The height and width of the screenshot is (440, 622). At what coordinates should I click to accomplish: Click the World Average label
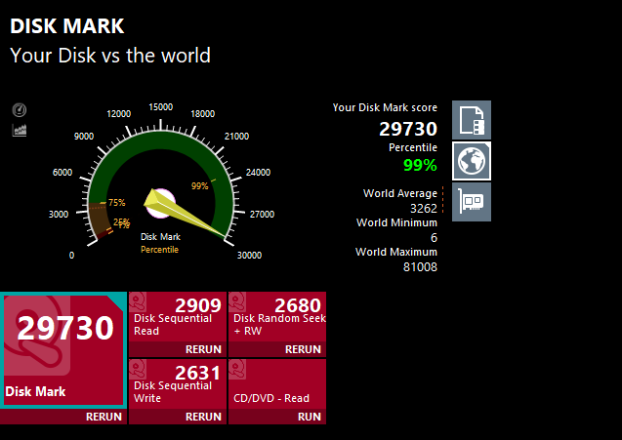400,193
